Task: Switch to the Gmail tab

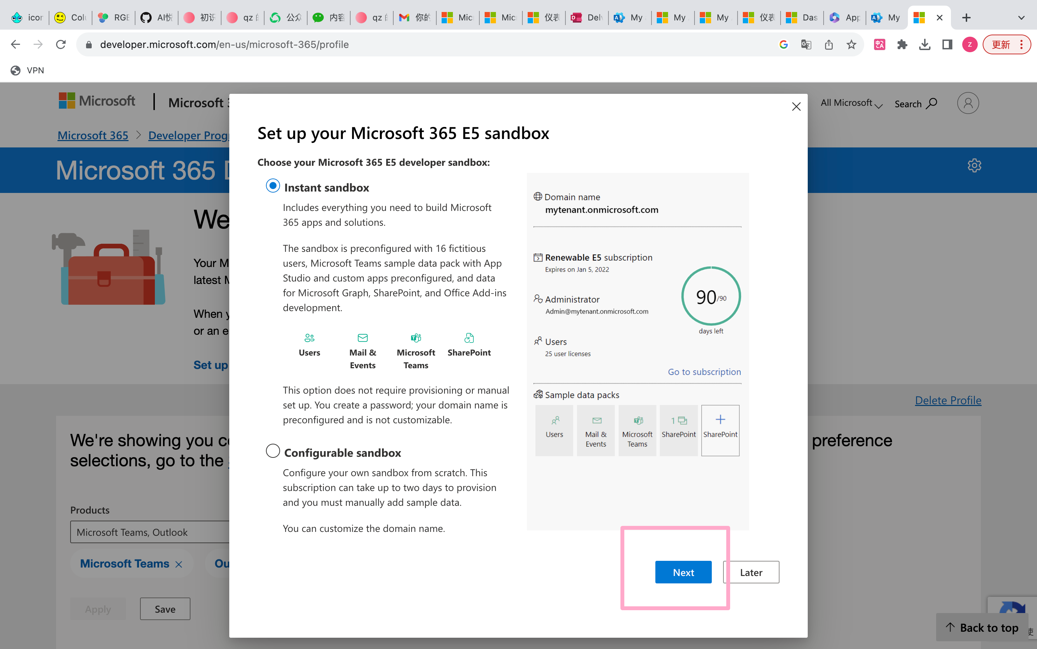Action: (415, 18)
